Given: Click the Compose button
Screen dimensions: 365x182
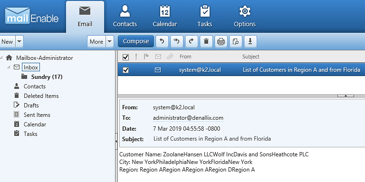Looking at the screenshot, I should [136, 41].
